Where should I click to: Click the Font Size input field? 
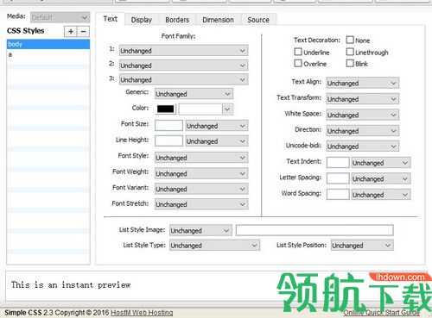168,126
